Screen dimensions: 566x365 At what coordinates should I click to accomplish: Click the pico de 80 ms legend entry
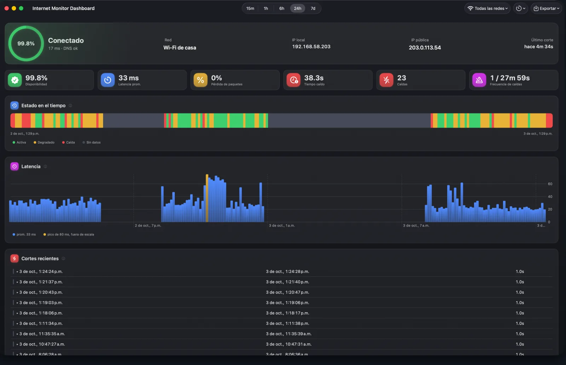click(x=69, y=234)
